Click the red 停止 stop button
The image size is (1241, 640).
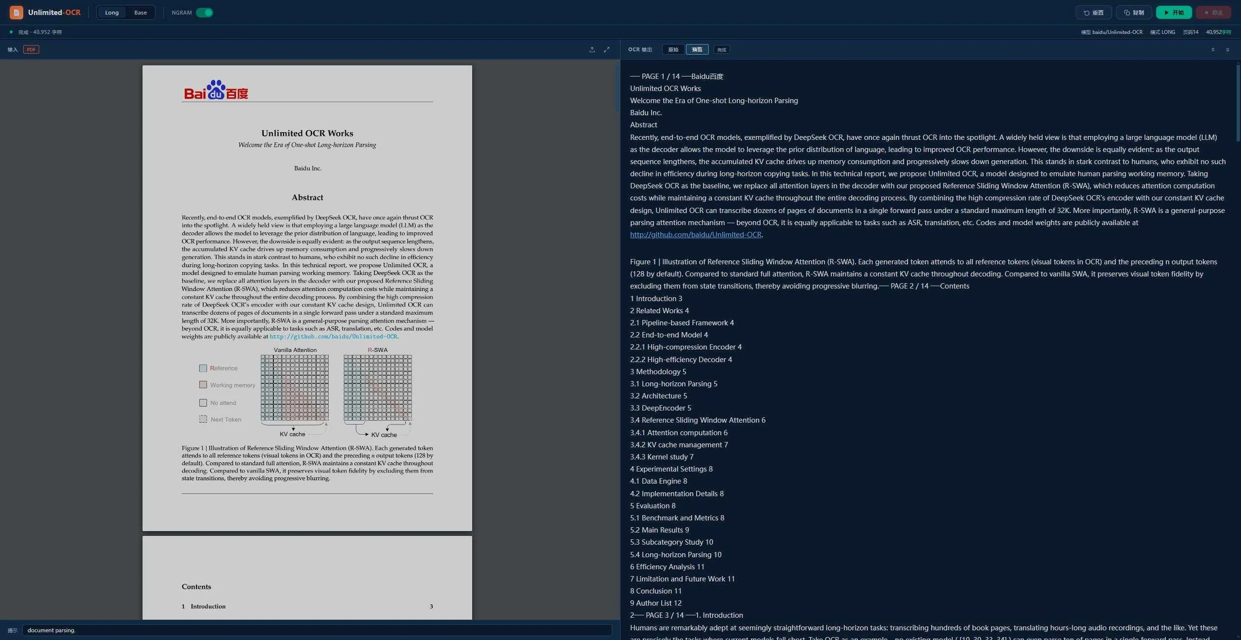coord(1213,13)
